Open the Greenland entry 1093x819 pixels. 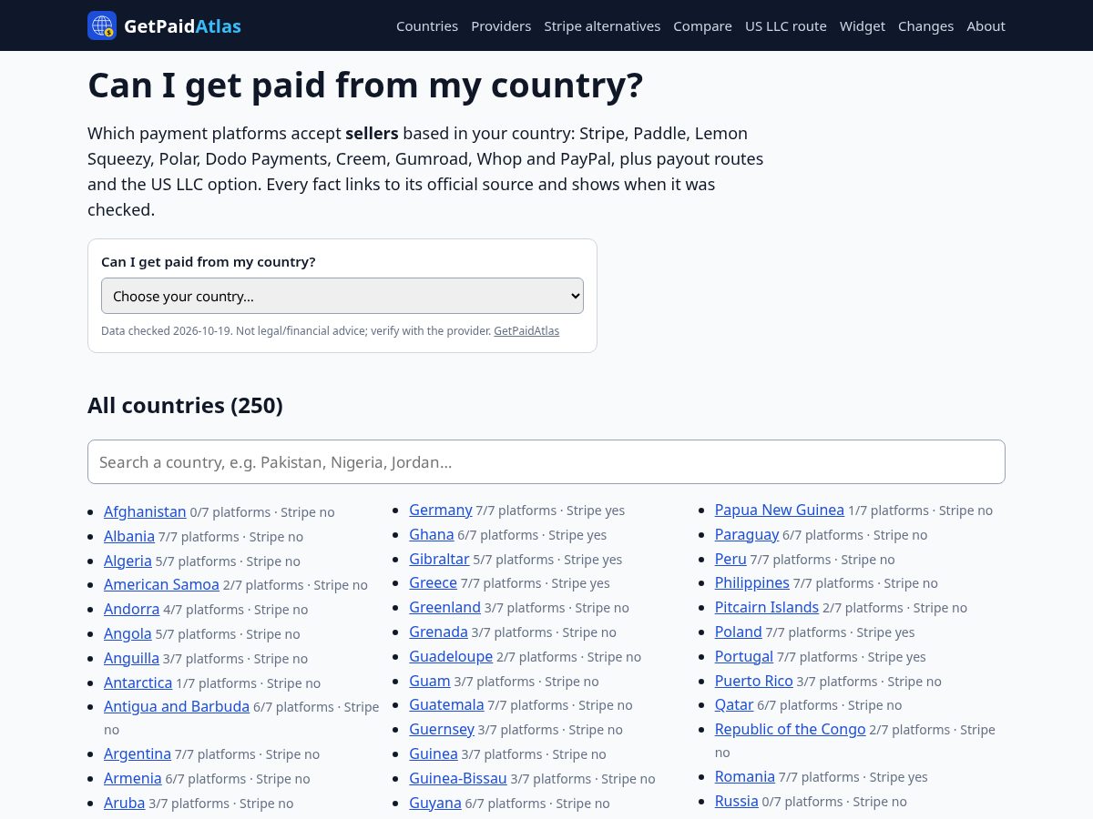pyautogui.click(x=444, y=607)
